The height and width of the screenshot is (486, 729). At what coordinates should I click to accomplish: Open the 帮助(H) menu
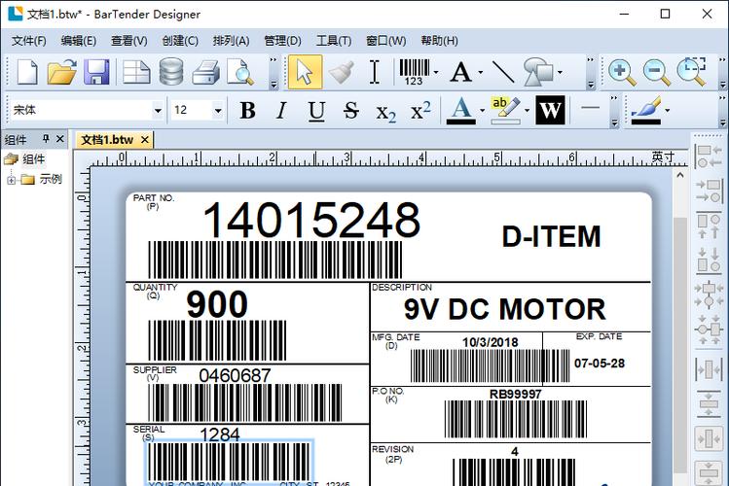click(x=439, y=41)
